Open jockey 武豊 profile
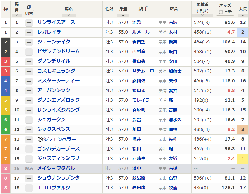The image size is (249, 194). point(136,120)
